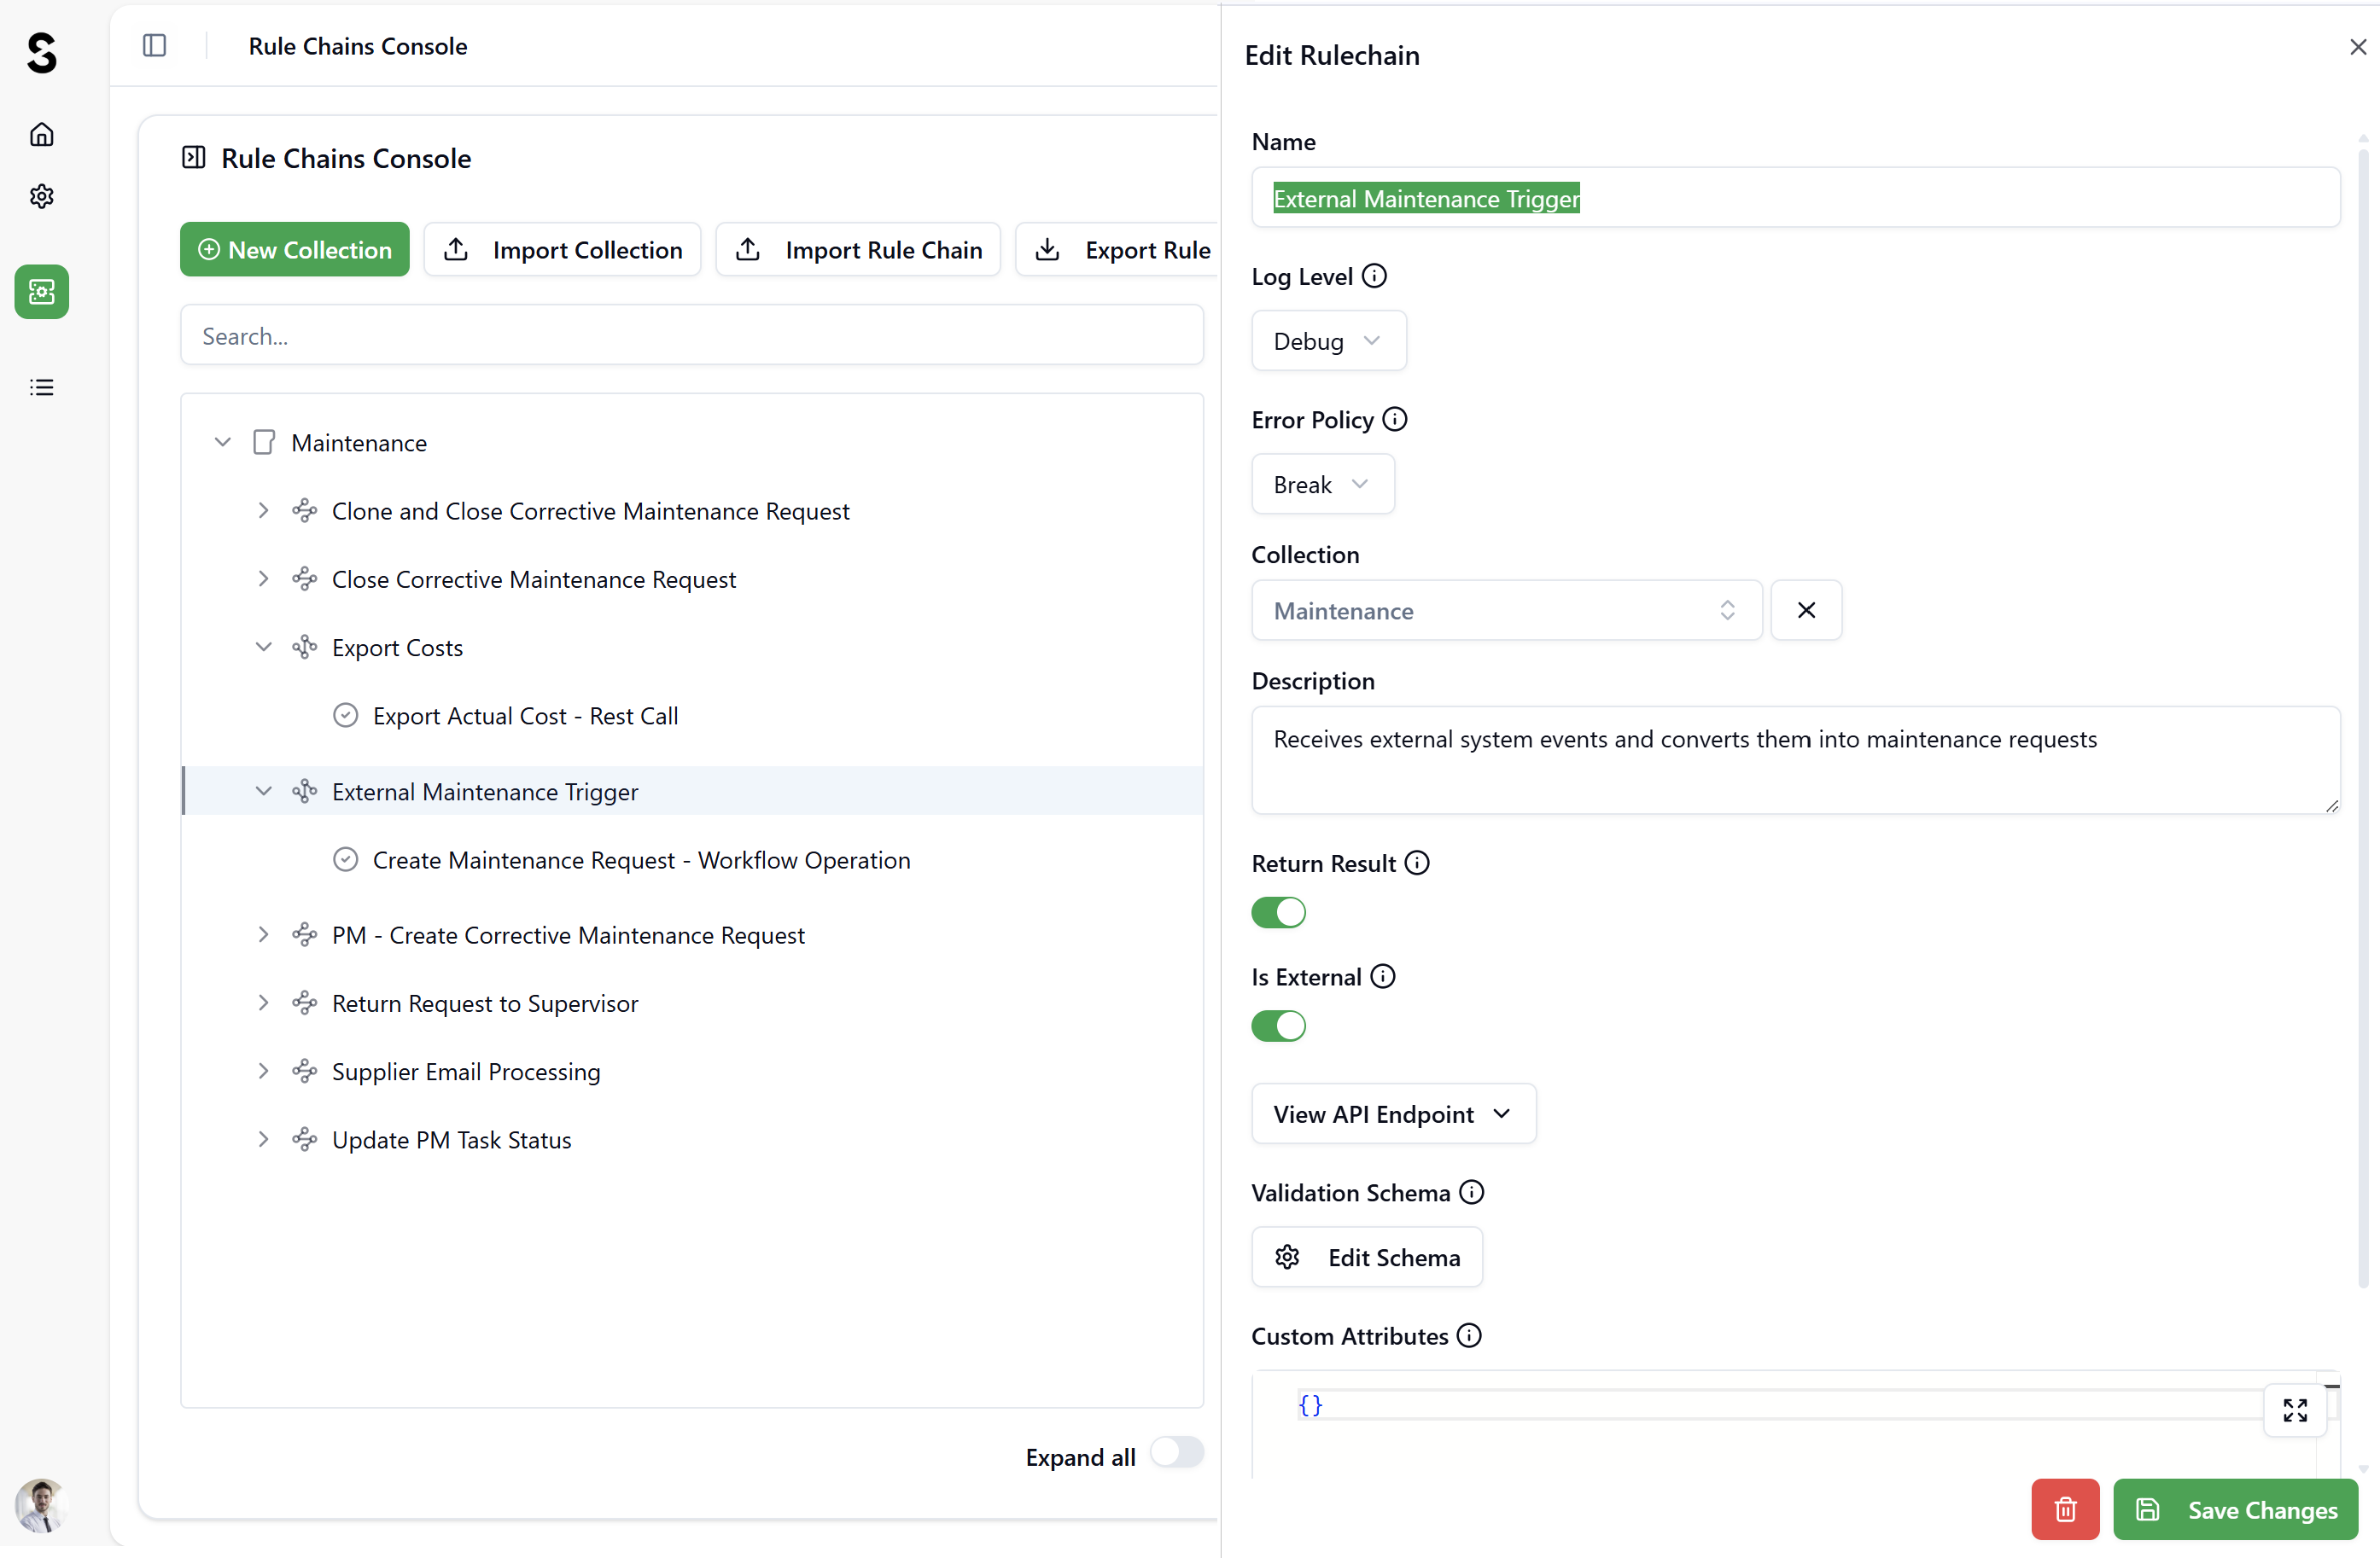
Task: Show Custom Attributes info icon
Action: pos(1469,1336)
